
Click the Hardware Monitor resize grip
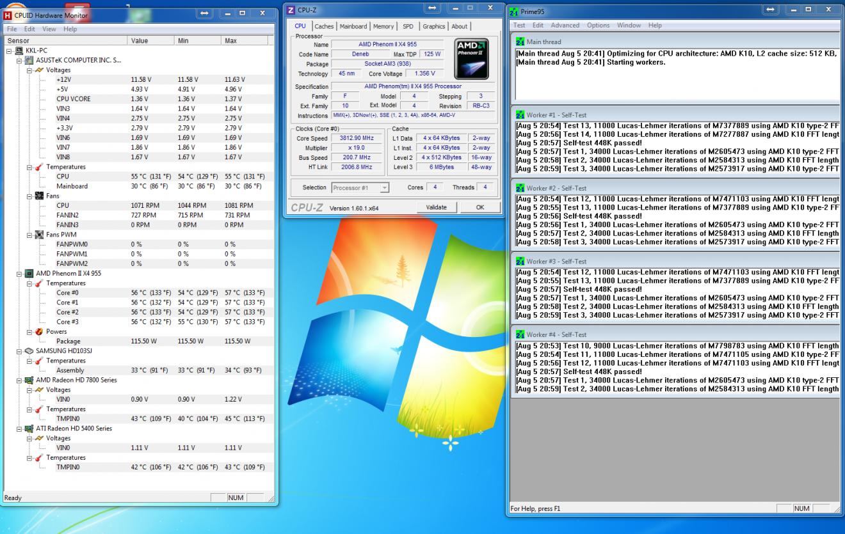pos(271,498)
